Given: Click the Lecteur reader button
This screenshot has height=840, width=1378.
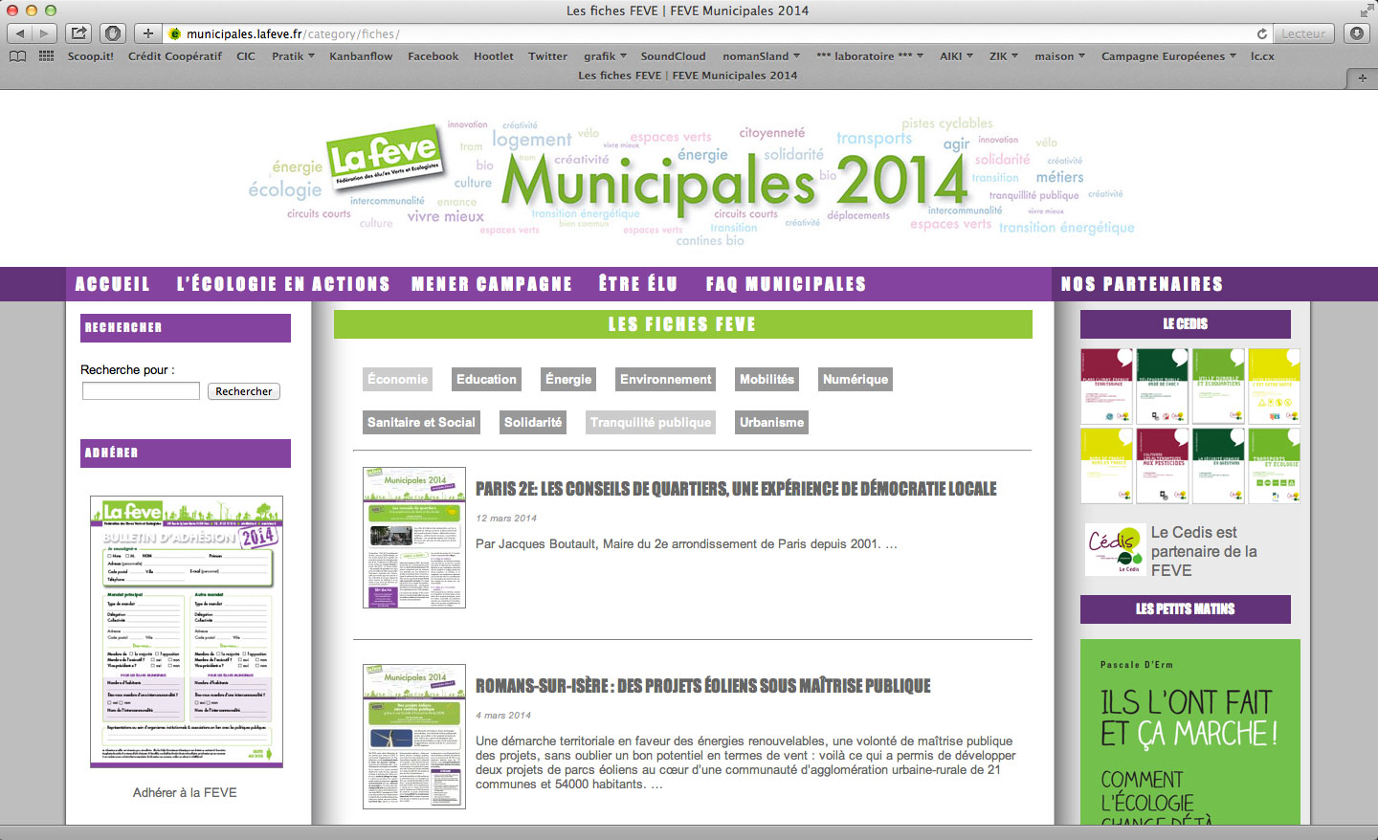Looking at the screenshot, I should coord(1303,33).
